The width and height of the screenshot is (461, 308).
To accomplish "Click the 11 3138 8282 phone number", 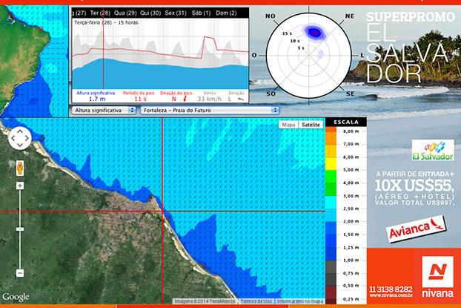I will (x=391, y=289).
